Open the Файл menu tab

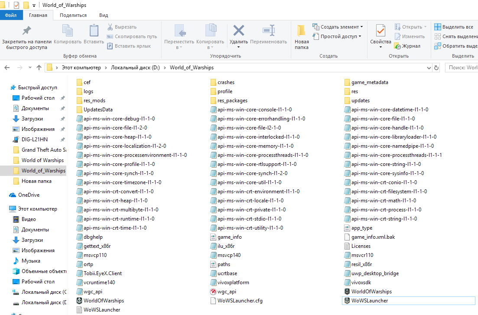[x=11, y=15]
